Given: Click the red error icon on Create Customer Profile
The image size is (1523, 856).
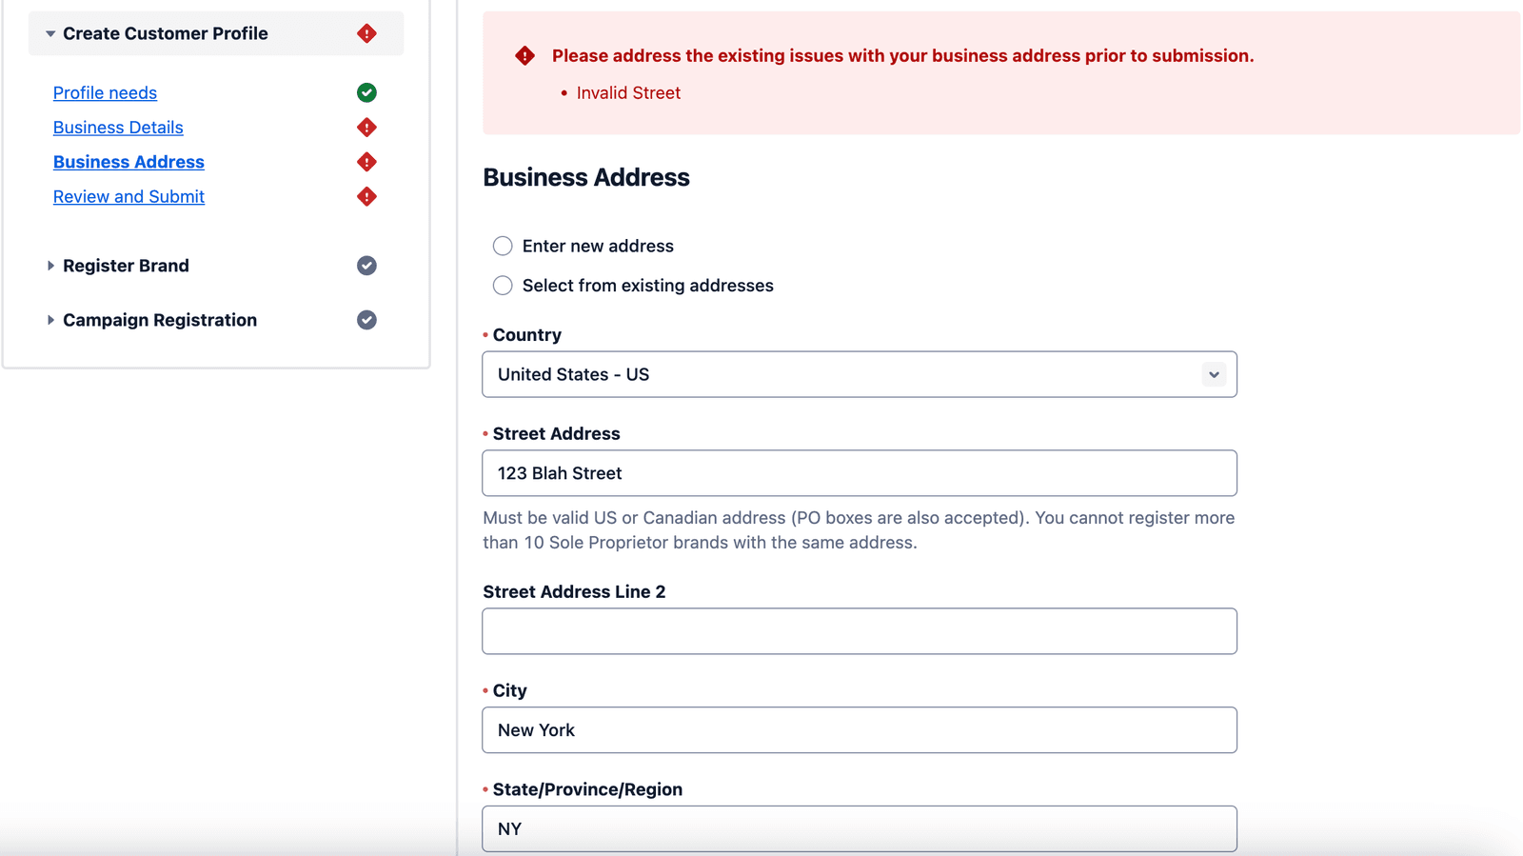Looking at the screenshot, I should [x=366, y=34].
